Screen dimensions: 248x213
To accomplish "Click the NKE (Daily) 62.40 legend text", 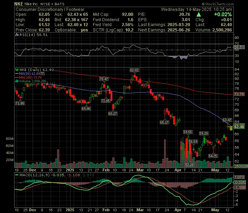I will click(x=36, y=70).
